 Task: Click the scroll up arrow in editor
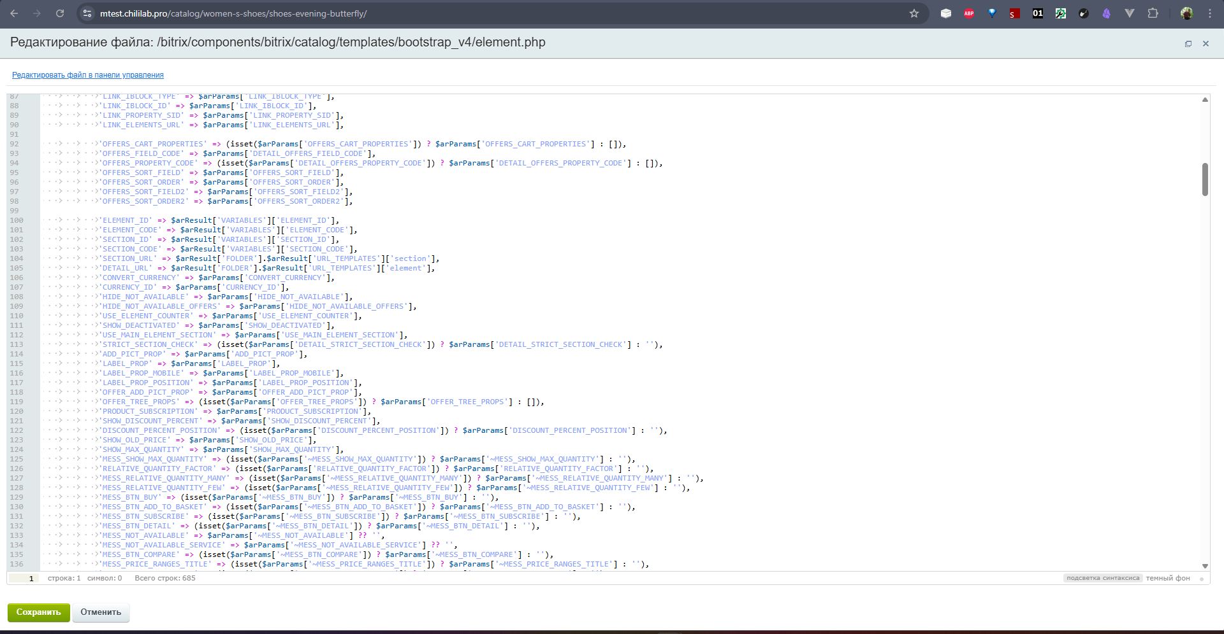pyautogui.click(x=1204, y=100)
